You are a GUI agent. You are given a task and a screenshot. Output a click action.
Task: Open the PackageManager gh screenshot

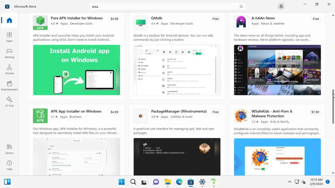pyautogui.click(x=177, y=157)
